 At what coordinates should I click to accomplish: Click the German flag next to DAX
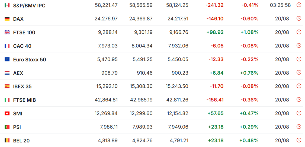click(7, 19)
